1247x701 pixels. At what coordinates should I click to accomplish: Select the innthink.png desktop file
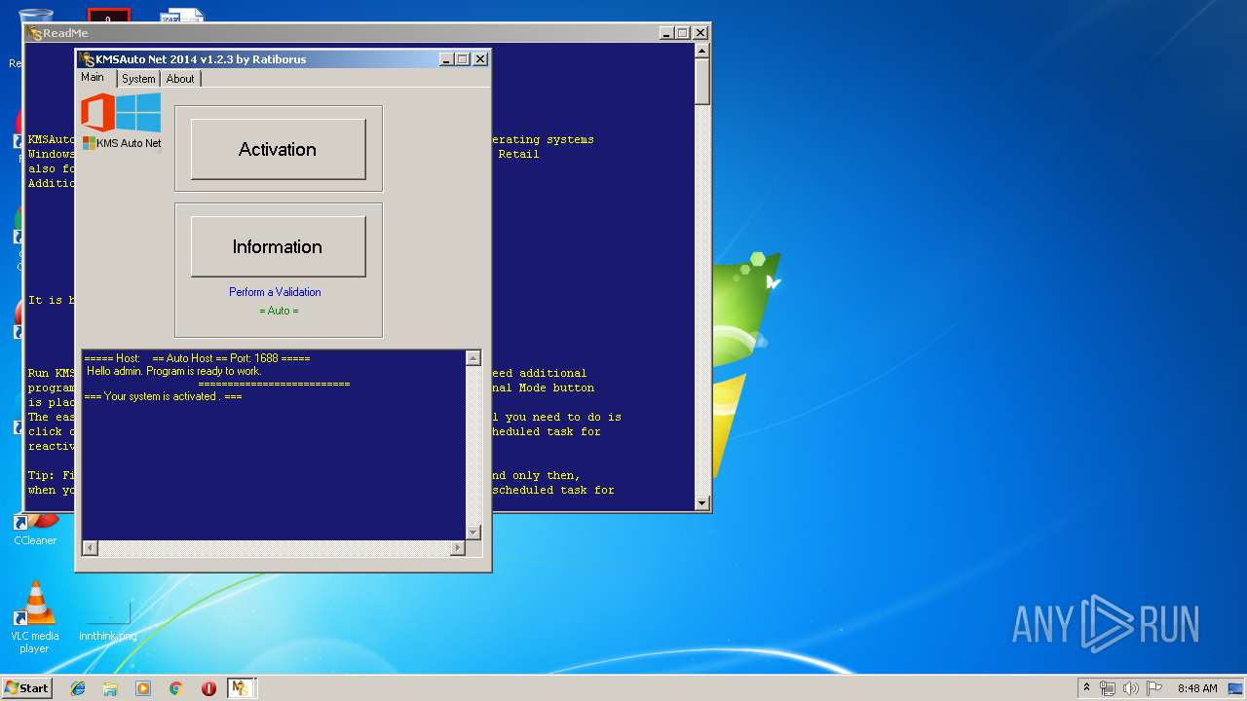click(x=108, y=621)
